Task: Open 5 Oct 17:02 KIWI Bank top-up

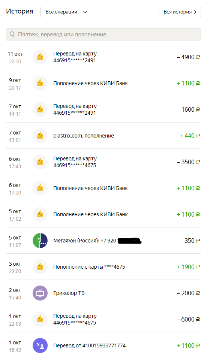Action: 103,214
